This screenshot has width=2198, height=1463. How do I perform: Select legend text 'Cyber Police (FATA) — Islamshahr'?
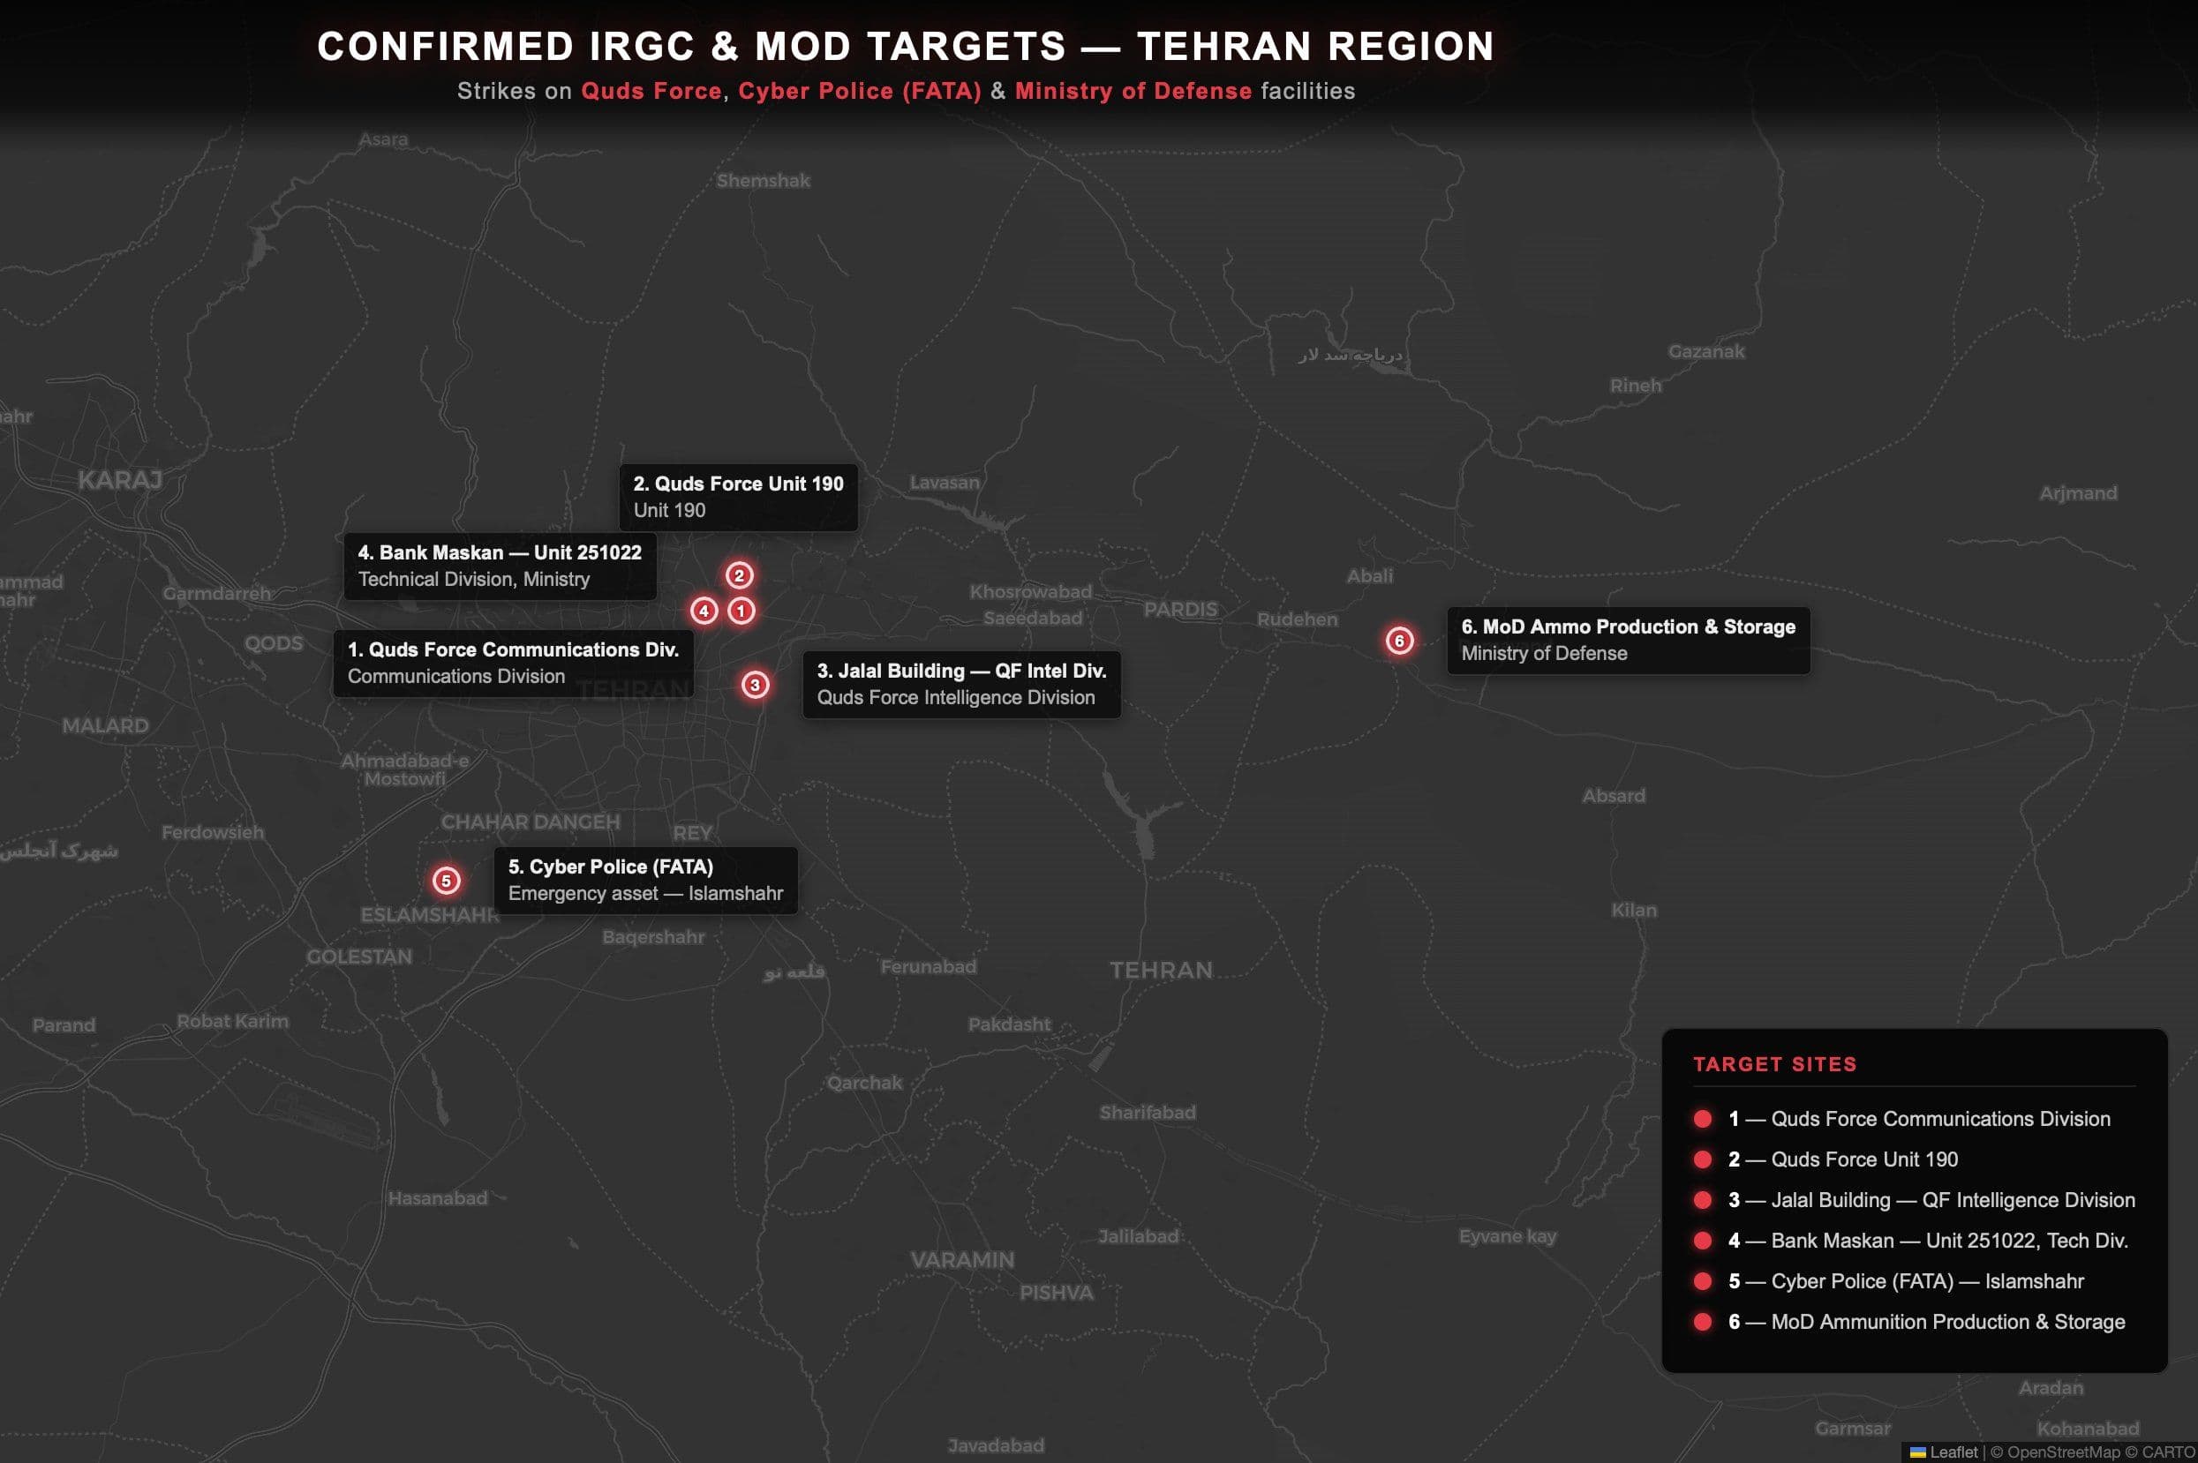click(1927, 1281)
